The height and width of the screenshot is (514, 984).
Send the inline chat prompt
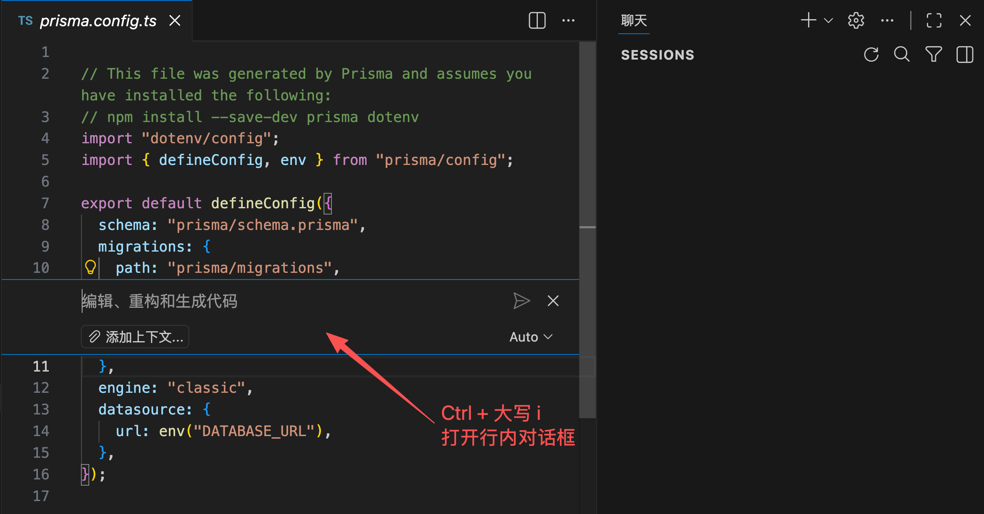tap(522, 301)
